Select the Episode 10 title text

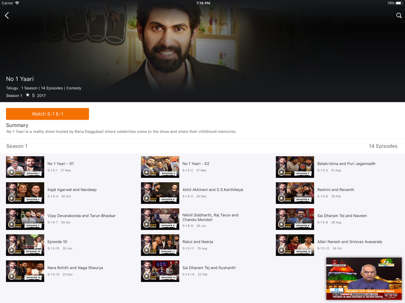point(58,242)
